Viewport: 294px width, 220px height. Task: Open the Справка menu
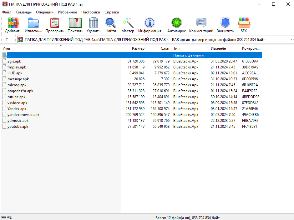pos(112,12)
